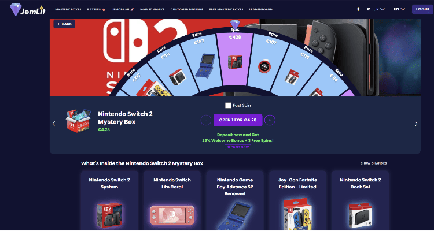
Task: Open the Battles menu item
Action: [96, 9]
